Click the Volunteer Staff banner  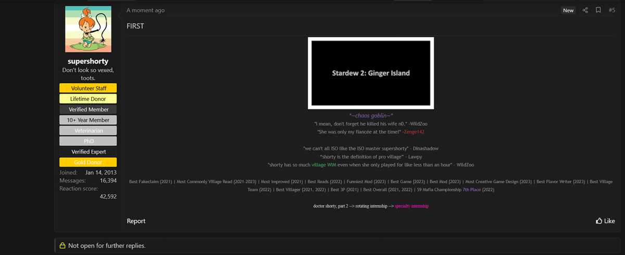click(x=88, y=88)
